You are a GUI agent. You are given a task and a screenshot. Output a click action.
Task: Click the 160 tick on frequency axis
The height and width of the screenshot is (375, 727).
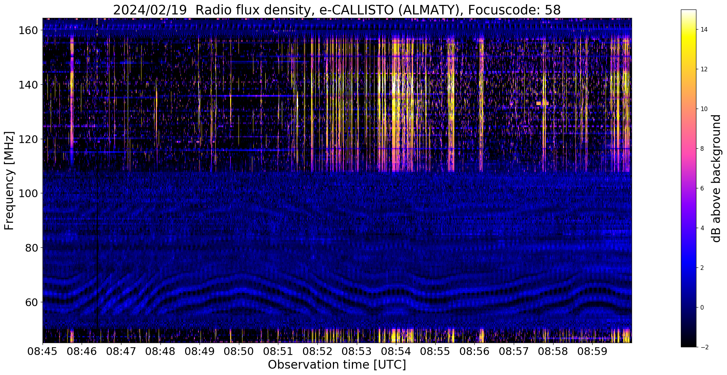tap(28, 31)
